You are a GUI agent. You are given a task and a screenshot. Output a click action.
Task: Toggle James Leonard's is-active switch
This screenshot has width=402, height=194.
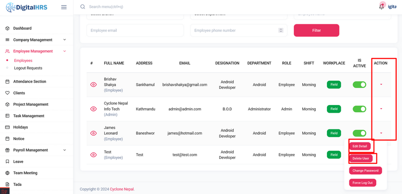359,133
